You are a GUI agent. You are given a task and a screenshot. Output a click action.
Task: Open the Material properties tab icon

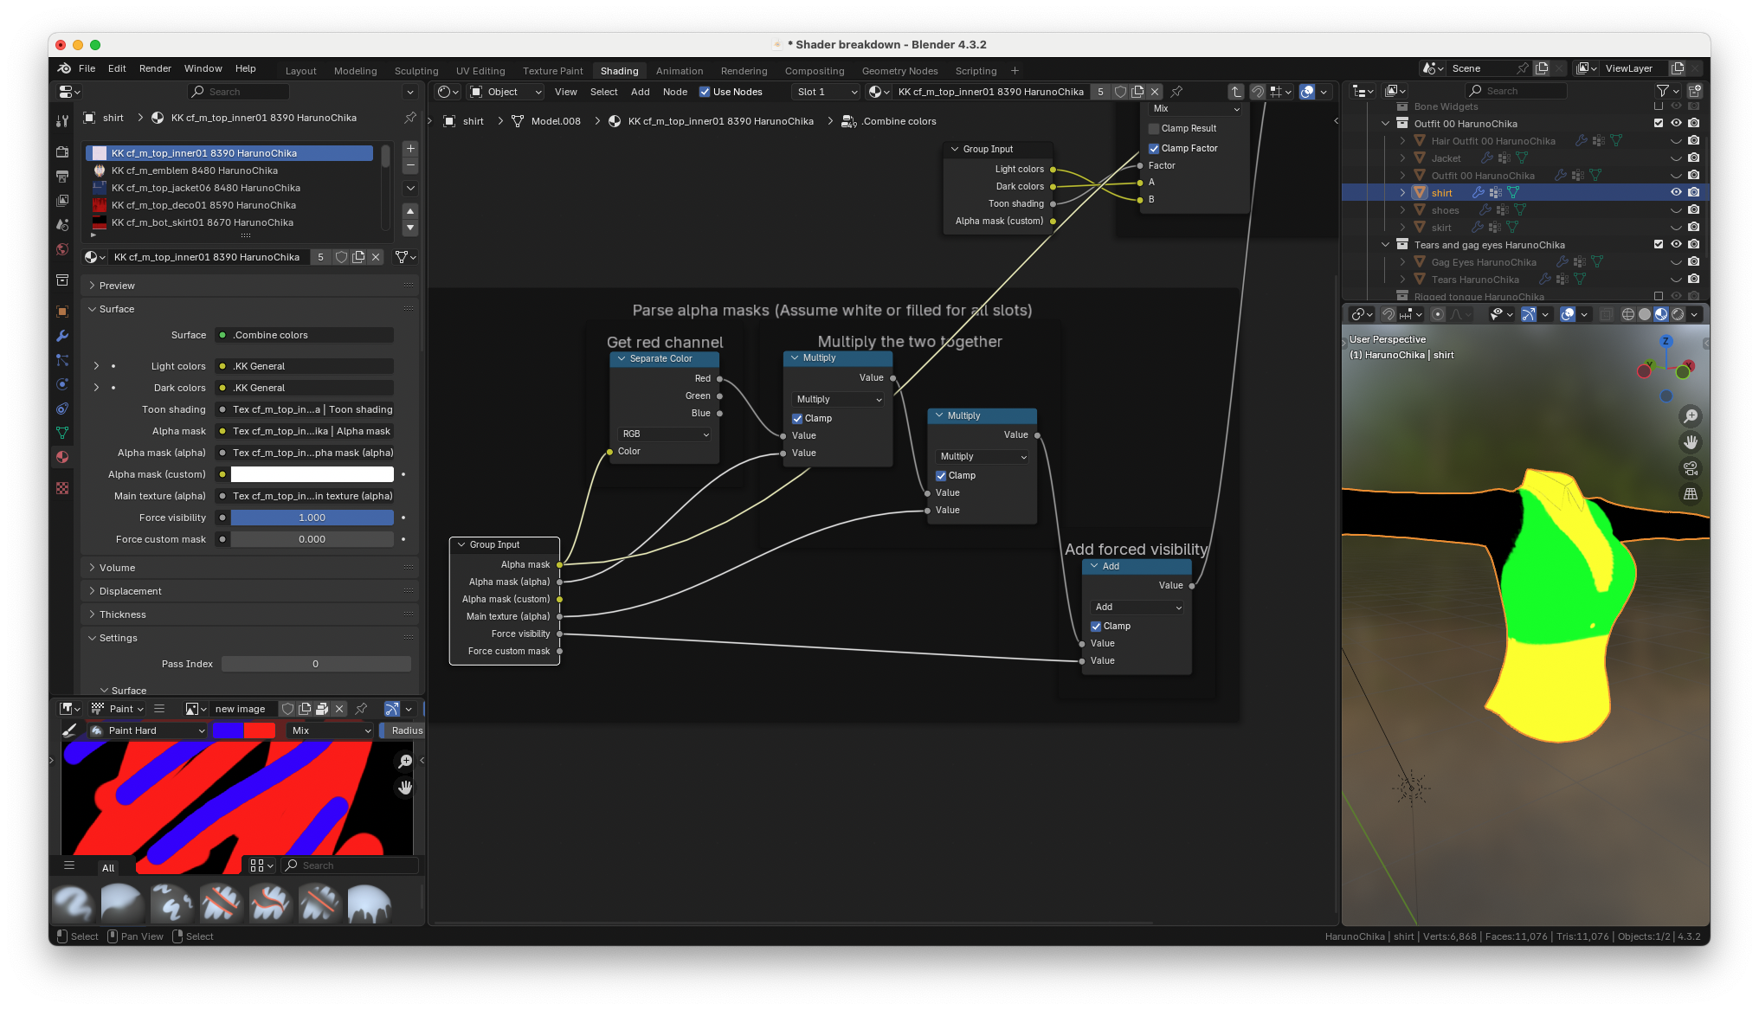[62, 457]
